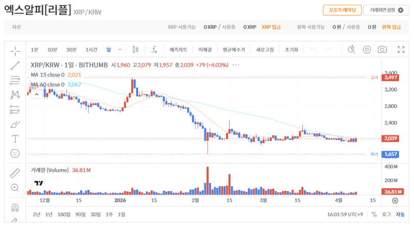Viewport: 414px width, 226px height.
Task: Set chart range to 1주
Action: [x=109, y=215]
